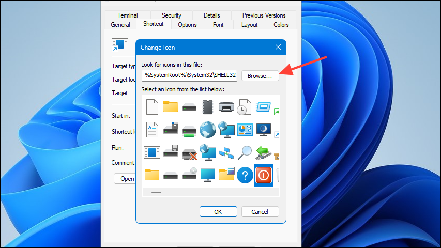Select the blue Run window icon
The height and width of the screenshot is (248, 441).
coord(264,107)
